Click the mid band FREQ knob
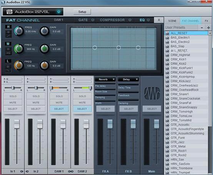The height and width of the screenshot is (175, 213). tap(19, 49)
